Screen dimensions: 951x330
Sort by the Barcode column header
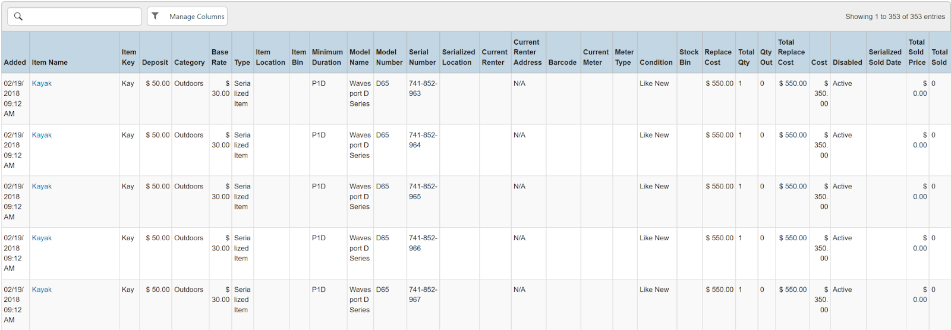[x=562, y=62]
